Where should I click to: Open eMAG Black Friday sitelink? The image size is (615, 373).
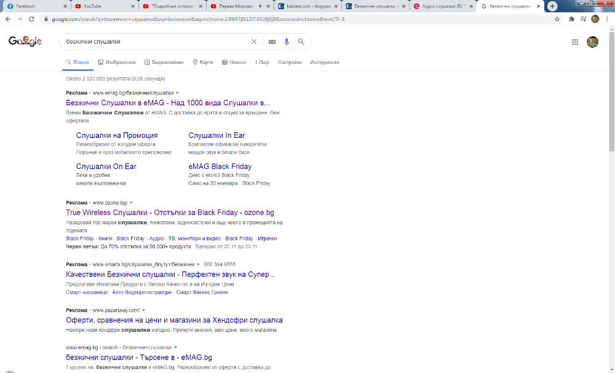coord(220,166)
